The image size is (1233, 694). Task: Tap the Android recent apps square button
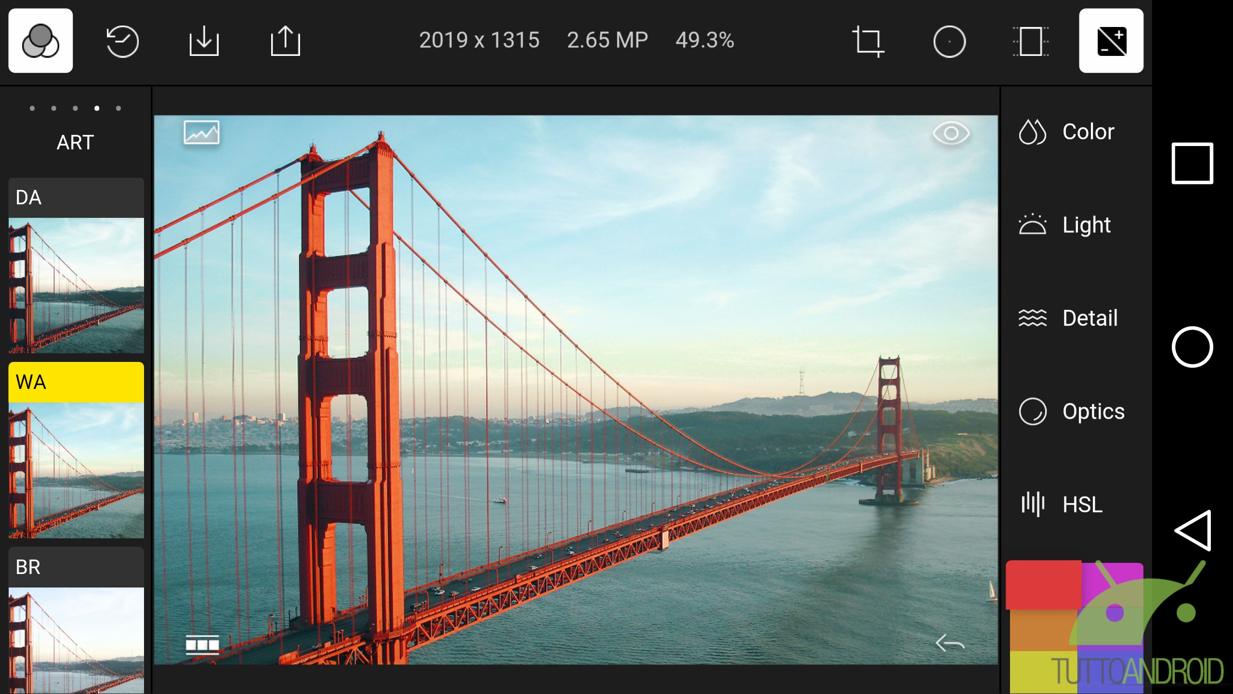pyautogui.click(x=1192, y=163)
